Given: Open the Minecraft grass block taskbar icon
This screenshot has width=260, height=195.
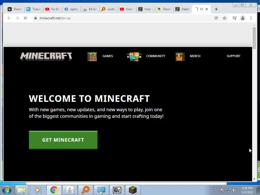Looking at the screenshot, I should (133, 190).
